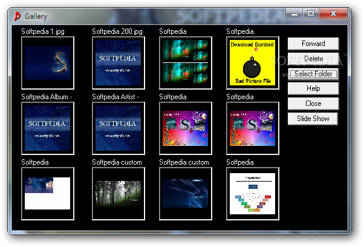The width and height of the screenshot is (364, 247).
Task: Select fourth thumbnail in the middle row
Action: click(253, 128)
